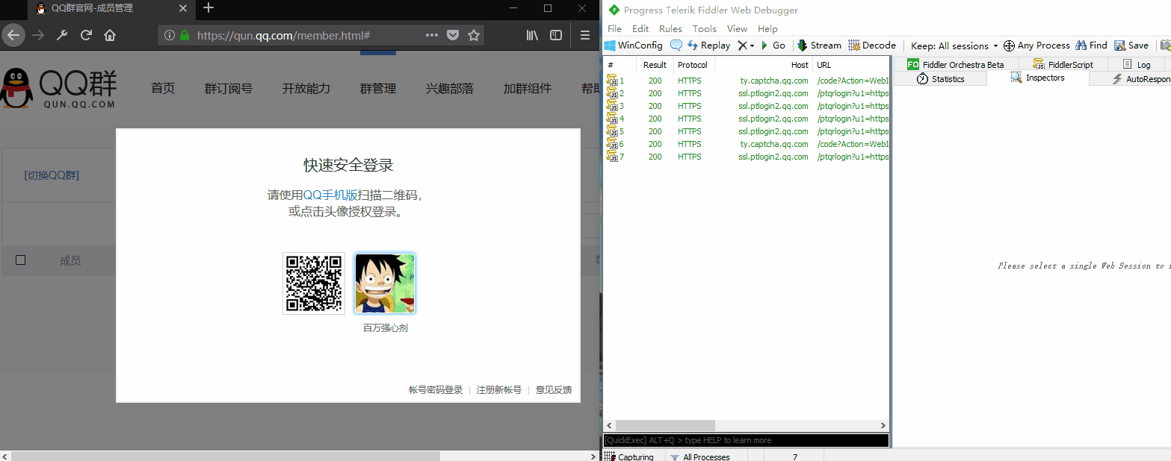This screenshot has height=461, width=1171.
Task: Click 首页 in QQ群 navigation
Action: point(163,88)
